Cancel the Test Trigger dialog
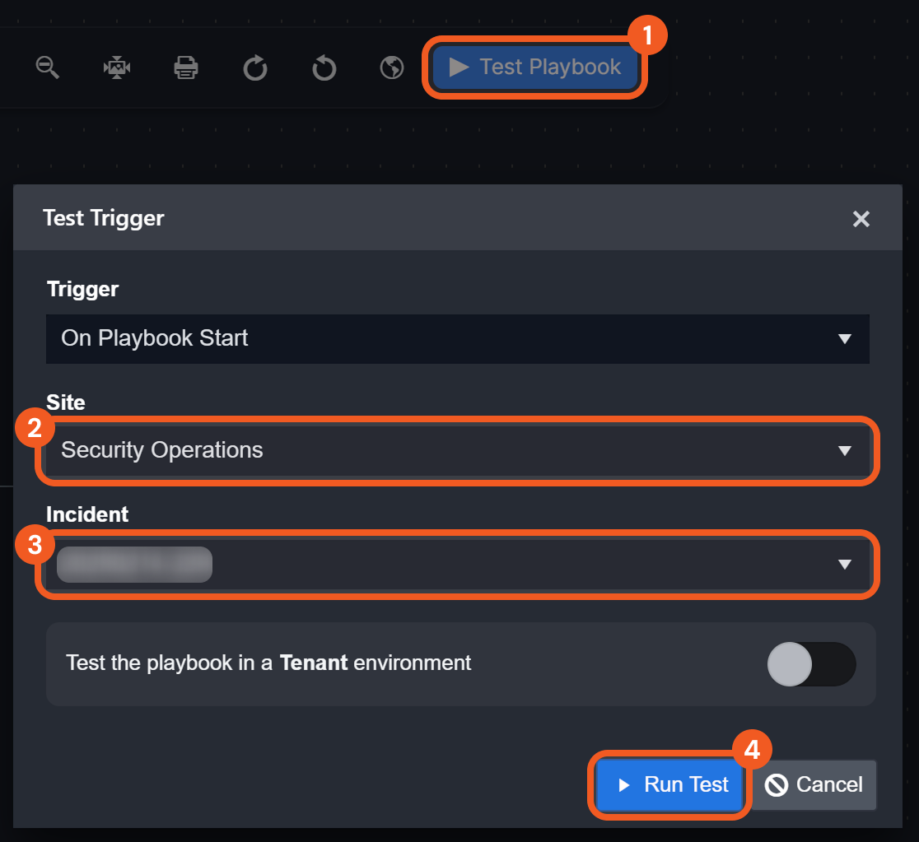Viewport: 919px width, 842px height. pos(814,784)
